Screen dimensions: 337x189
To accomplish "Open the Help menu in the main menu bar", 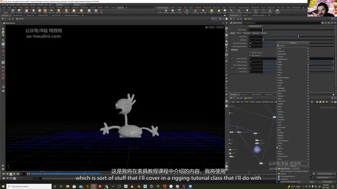I will [51, 5].
